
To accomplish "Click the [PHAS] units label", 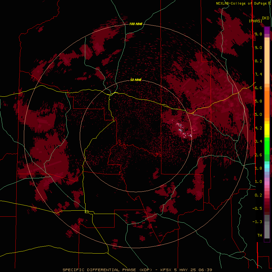I will [255, 21].
